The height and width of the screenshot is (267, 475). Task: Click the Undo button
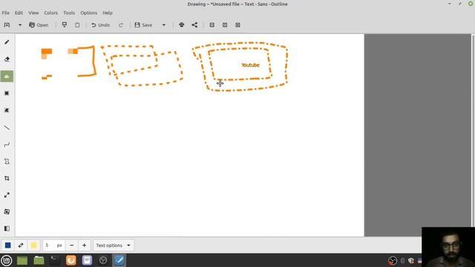101,24
